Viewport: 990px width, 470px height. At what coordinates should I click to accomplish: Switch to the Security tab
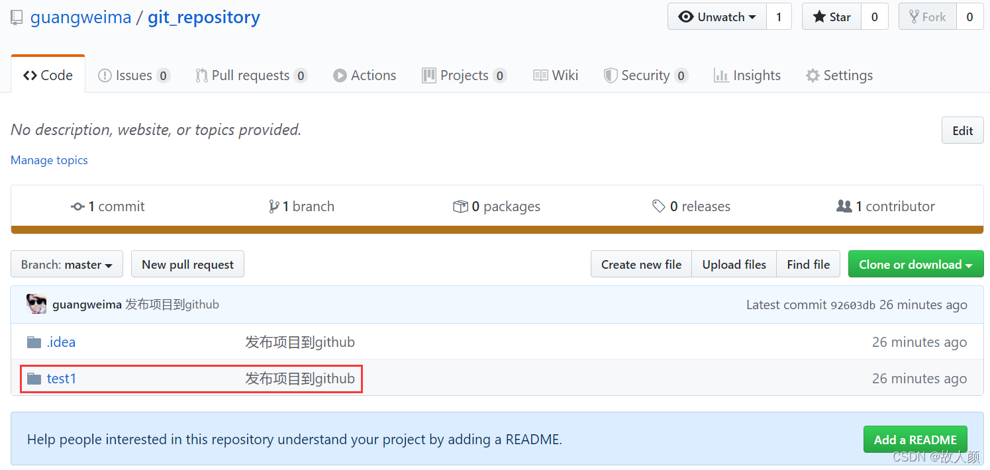click(x=646, y=75)
